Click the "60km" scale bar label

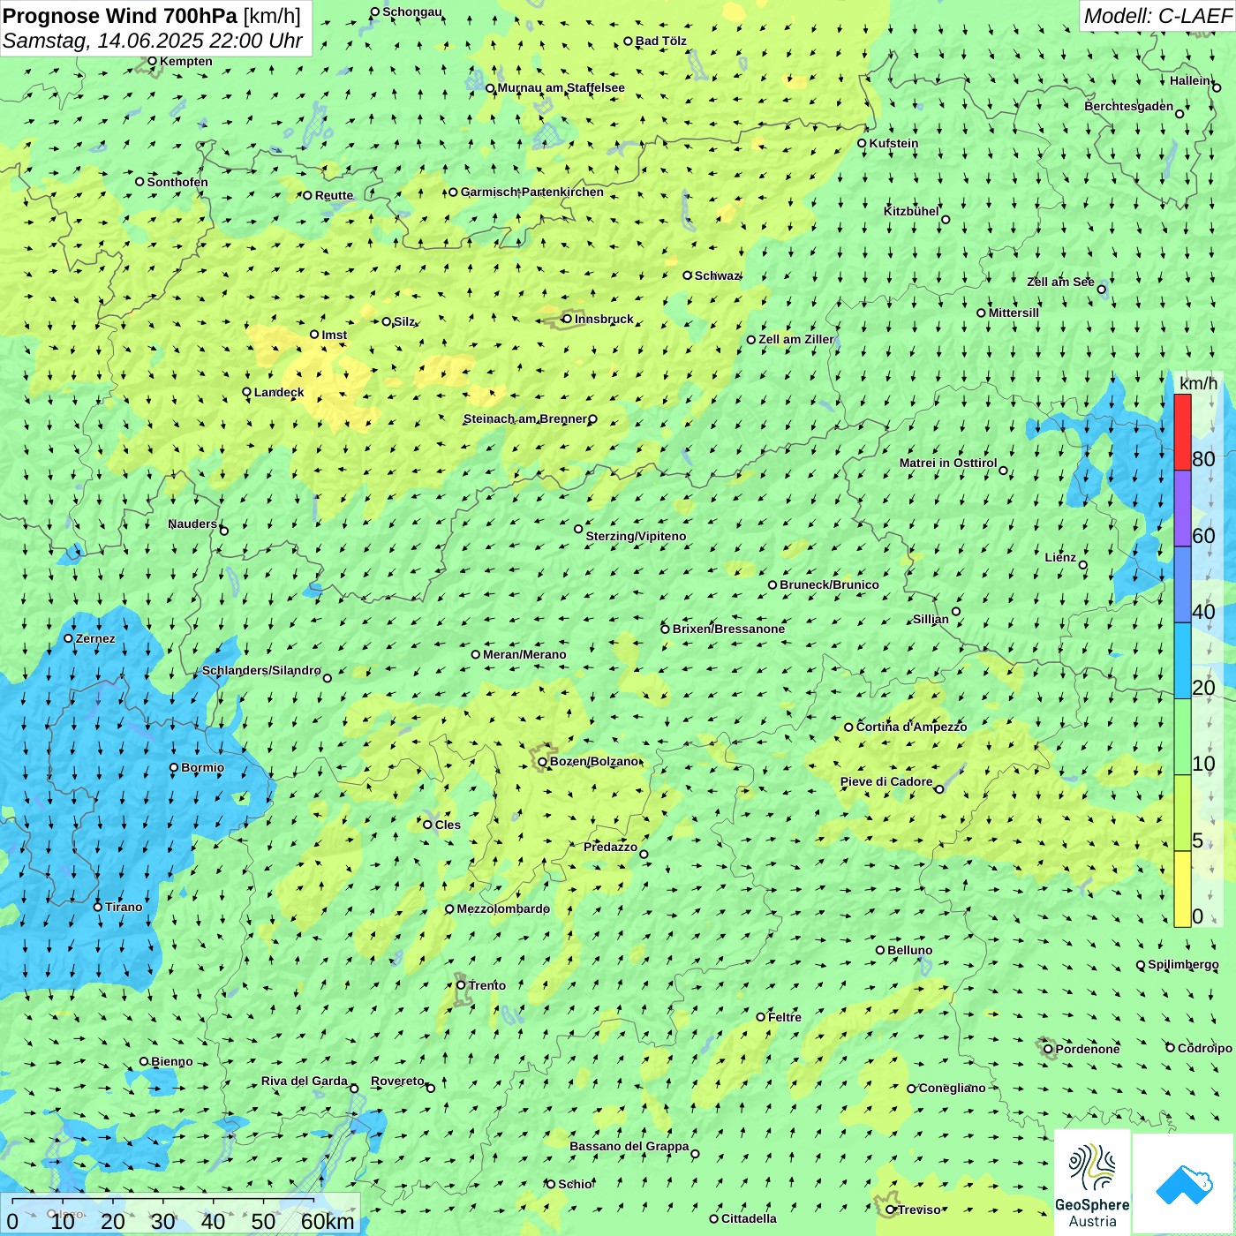coord(328,1221)
